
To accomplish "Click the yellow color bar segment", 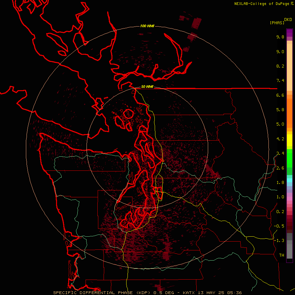I will pyautogui.click(x=289, y=140).
